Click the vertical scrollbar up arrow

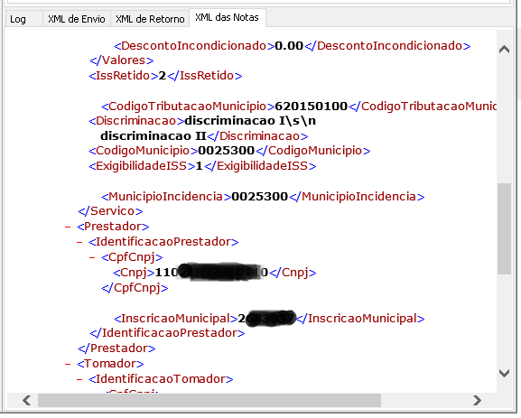coord(504,50)
